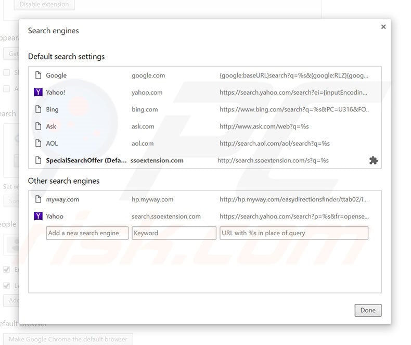The width and height of the screenshot is (411, 345).
Task: Click the search.ssoextension.com/s?q=%s URL
Action: pos(273,160)
